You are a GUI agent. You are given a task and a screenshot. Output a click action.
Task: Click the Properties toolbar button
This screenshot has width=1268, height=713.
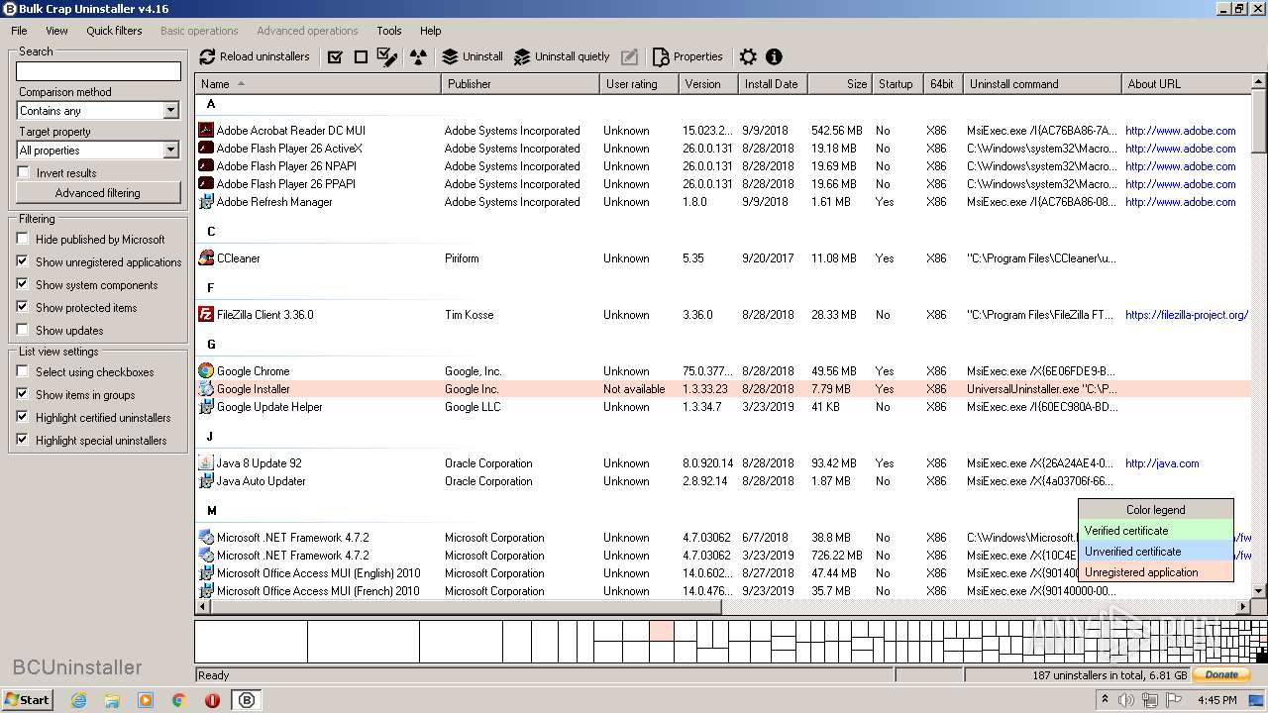[x=687, y=56]
